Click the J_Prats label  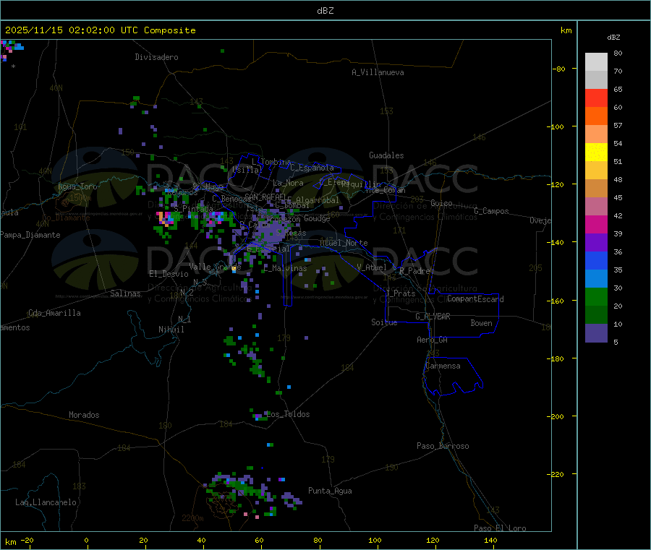tap(401, 293)
